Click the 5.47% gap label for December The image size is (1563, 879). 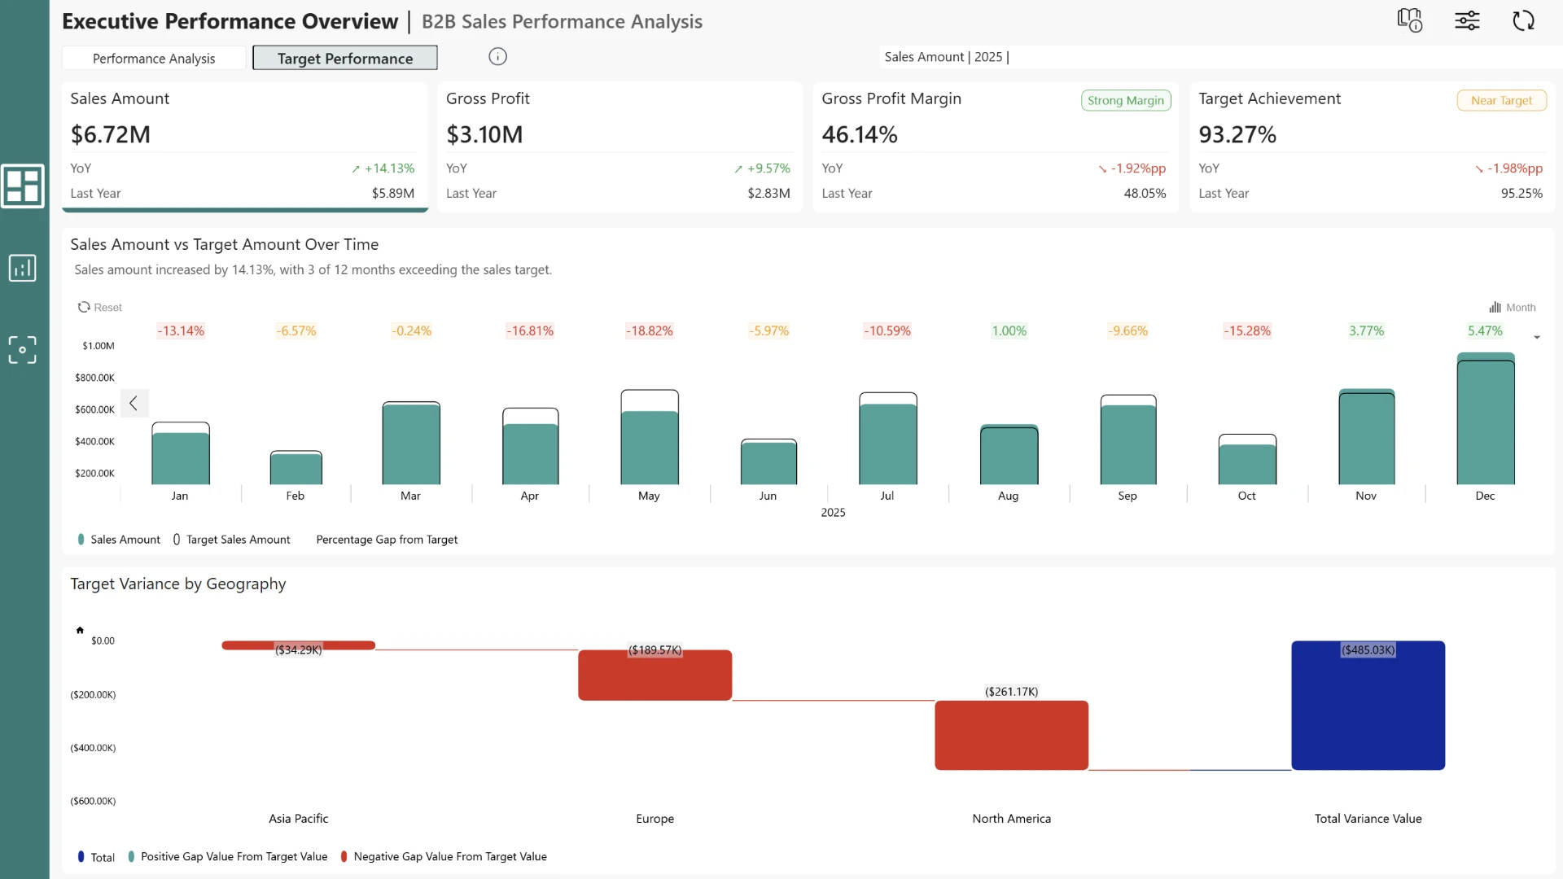[x=1486, y=331]
